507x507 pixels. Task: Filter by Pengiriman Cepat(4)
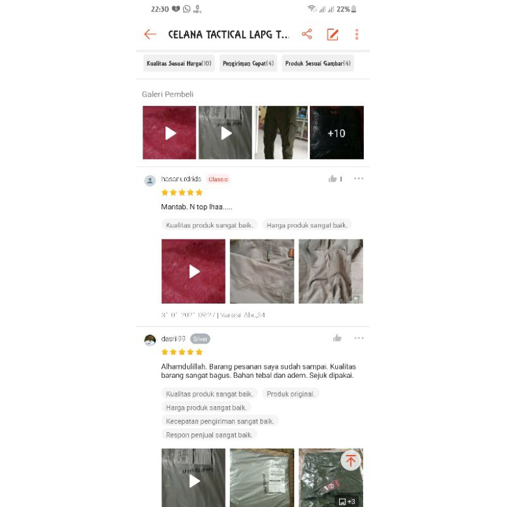pos(248,63)
